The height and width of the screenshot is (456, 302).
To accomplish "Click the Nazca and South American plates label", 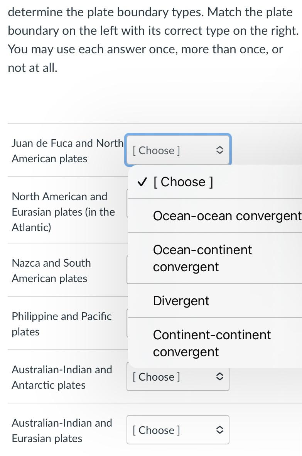I will (x=51, y=271).
